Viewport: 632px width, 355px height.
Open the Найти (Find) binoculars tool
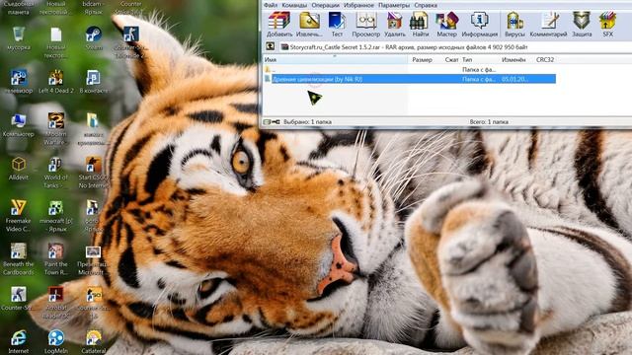pyautogui.click(x=420, y=25)
